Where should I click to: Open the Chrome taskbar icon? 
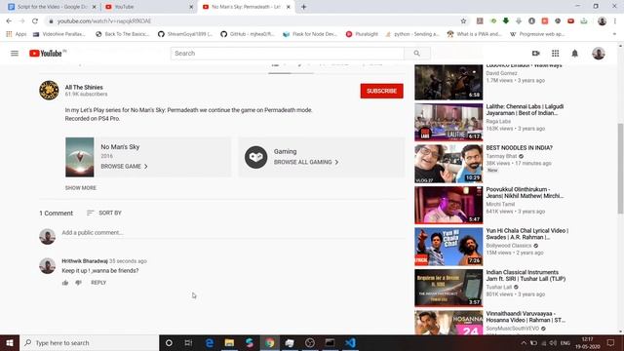[270, 342]
